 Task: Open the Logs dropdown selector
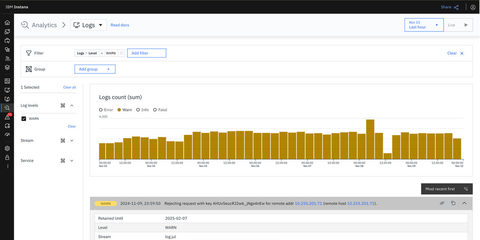point(88,25)
